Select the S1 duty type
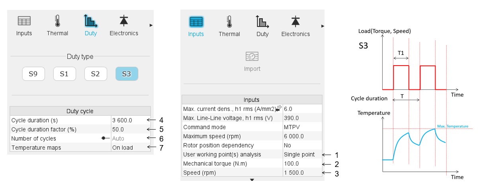 (x=65, y=74)
